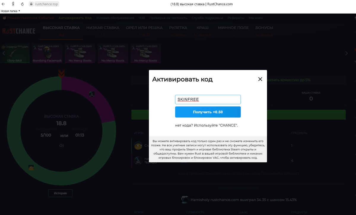Close the Активировать код dialog
This screenshot has height=215, width=356.
[260, 79]
